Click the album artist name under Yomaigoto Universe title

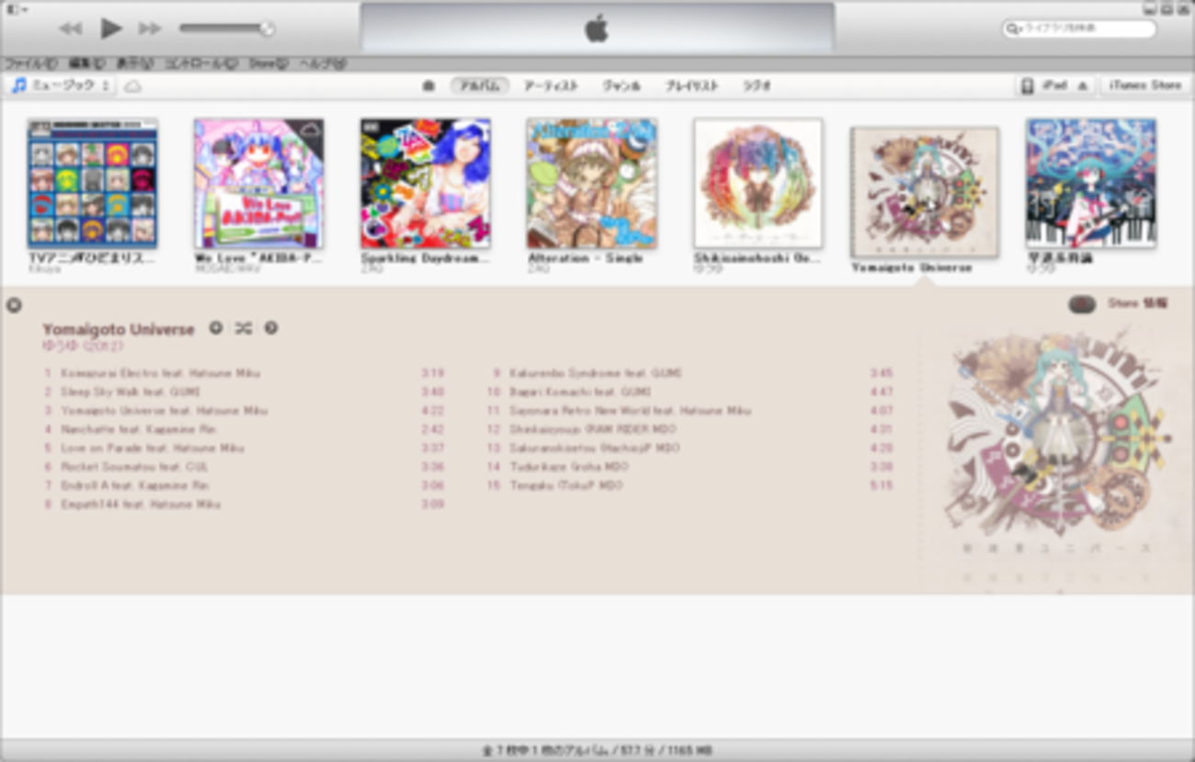point(83,347)
